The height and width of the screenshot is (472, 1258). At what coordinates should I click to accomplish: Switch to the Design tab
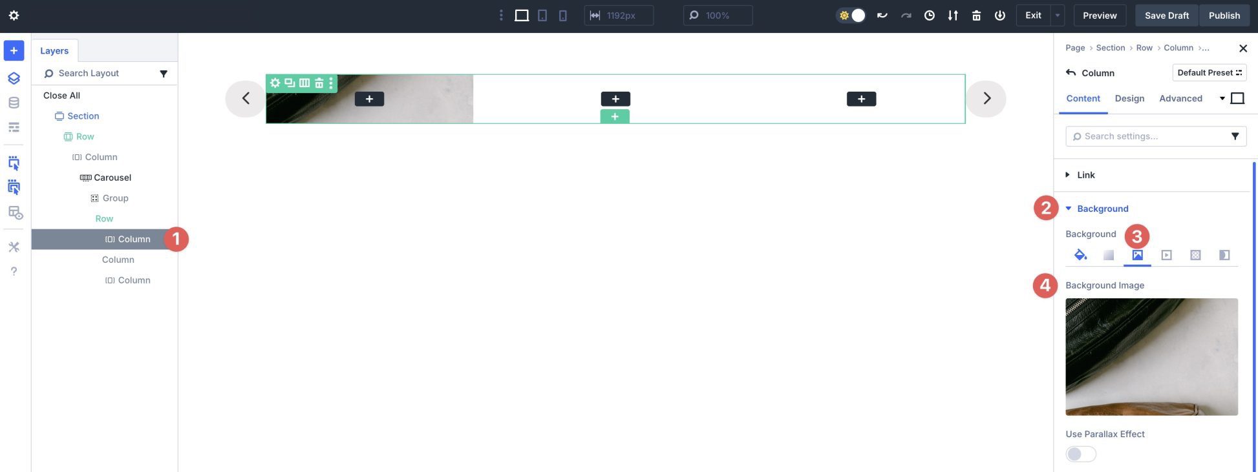[x=1129, y=98]
